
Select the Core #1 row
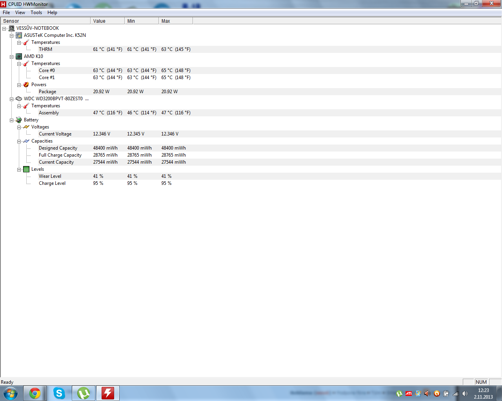[x=251, y=78]
